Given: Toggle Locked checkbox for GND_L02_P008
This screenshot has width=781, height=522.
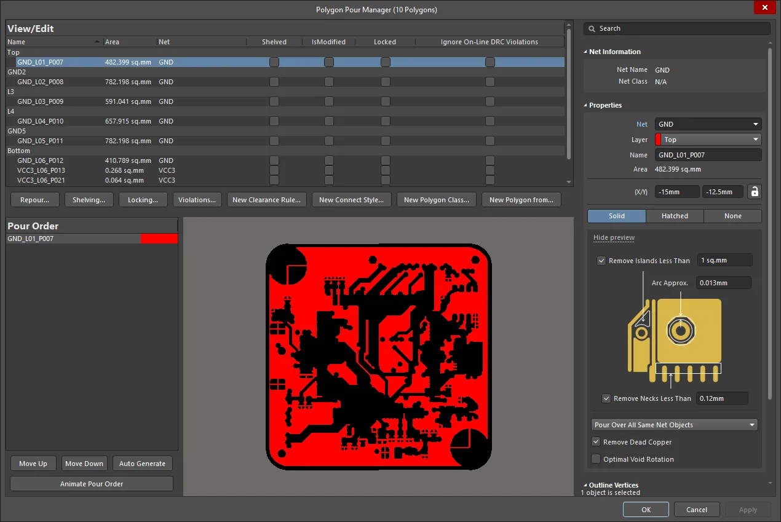Looking at the screenshot, I should coord(386,82).
